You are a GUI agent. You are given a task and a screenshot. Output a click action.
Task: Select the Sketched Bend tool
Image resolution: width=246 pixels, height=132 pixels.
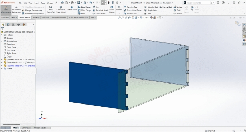pos(100,10)
